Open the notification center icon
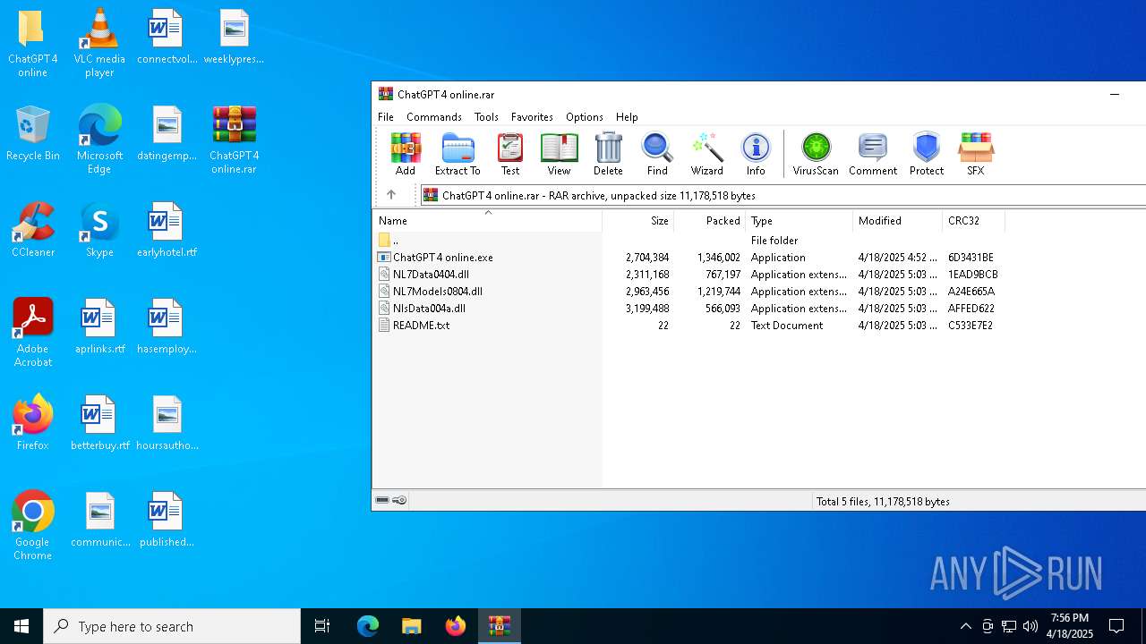This screenshot has height=644, width=1146. click(1116, 626)
